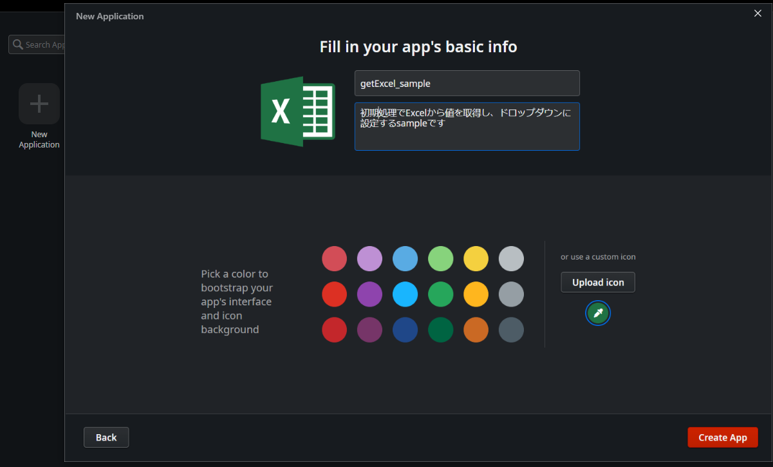
Task: Pick the amber orange middle-row swatch
Action: point(476,294)
